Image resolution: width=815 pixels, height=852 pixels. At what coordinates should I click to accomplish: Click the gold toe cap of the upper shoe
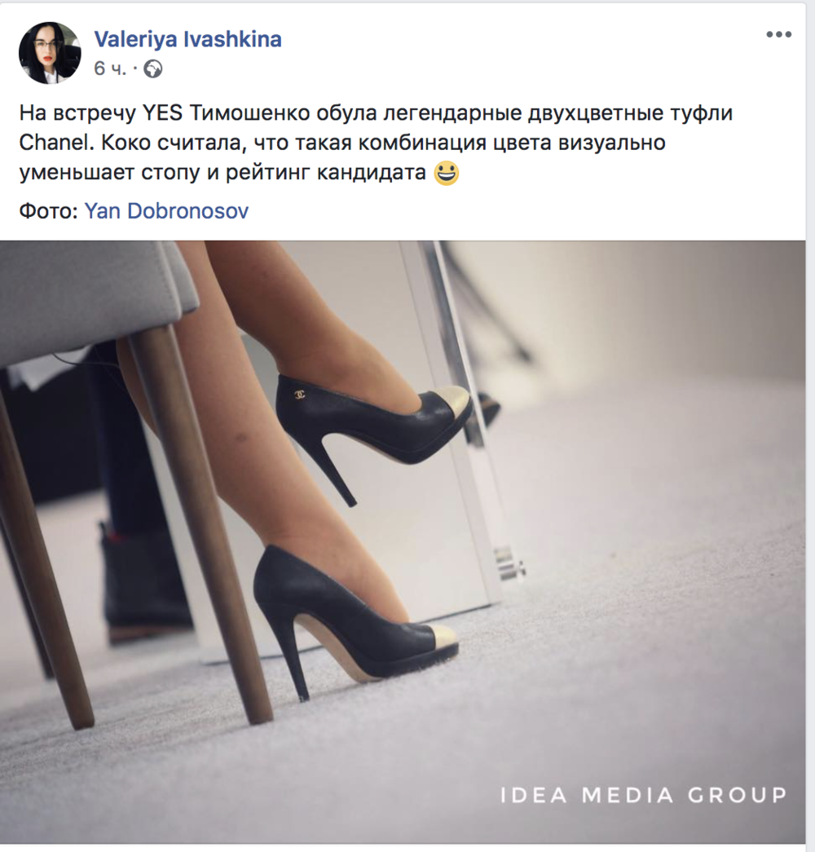point(453,402)
